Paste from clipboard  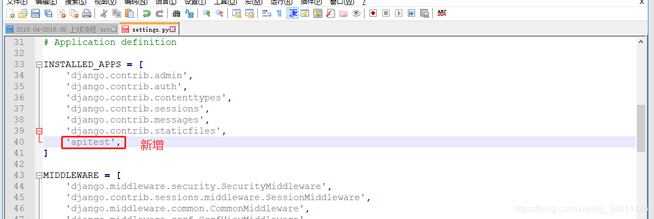click(x=129, y=13)
